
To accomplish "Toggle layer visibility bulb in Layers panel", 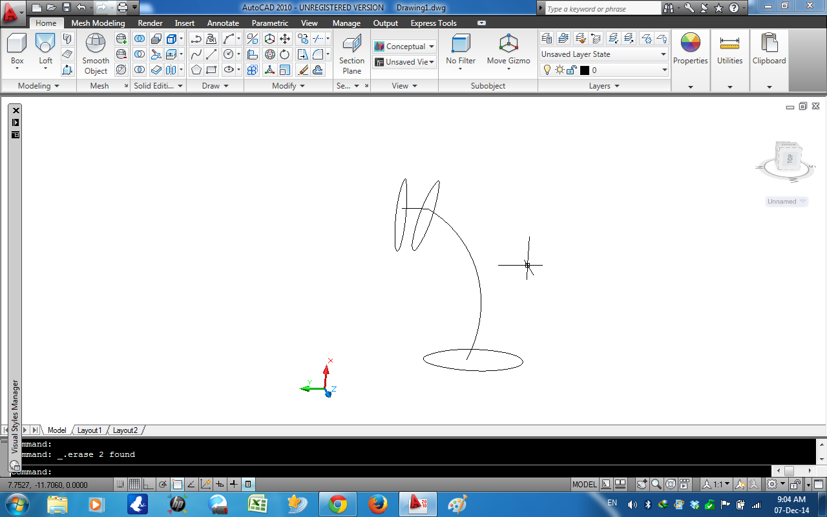I will [546, 70].
